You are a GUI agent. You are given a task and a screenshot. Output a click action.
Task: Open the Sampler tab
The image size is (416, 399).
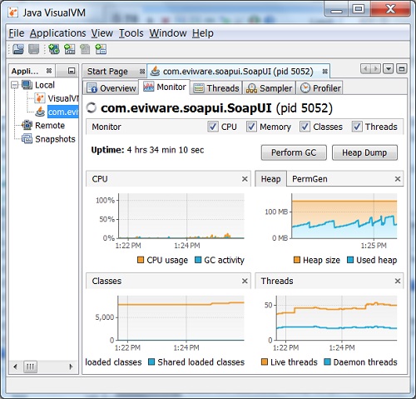click(x=270, y=88)
